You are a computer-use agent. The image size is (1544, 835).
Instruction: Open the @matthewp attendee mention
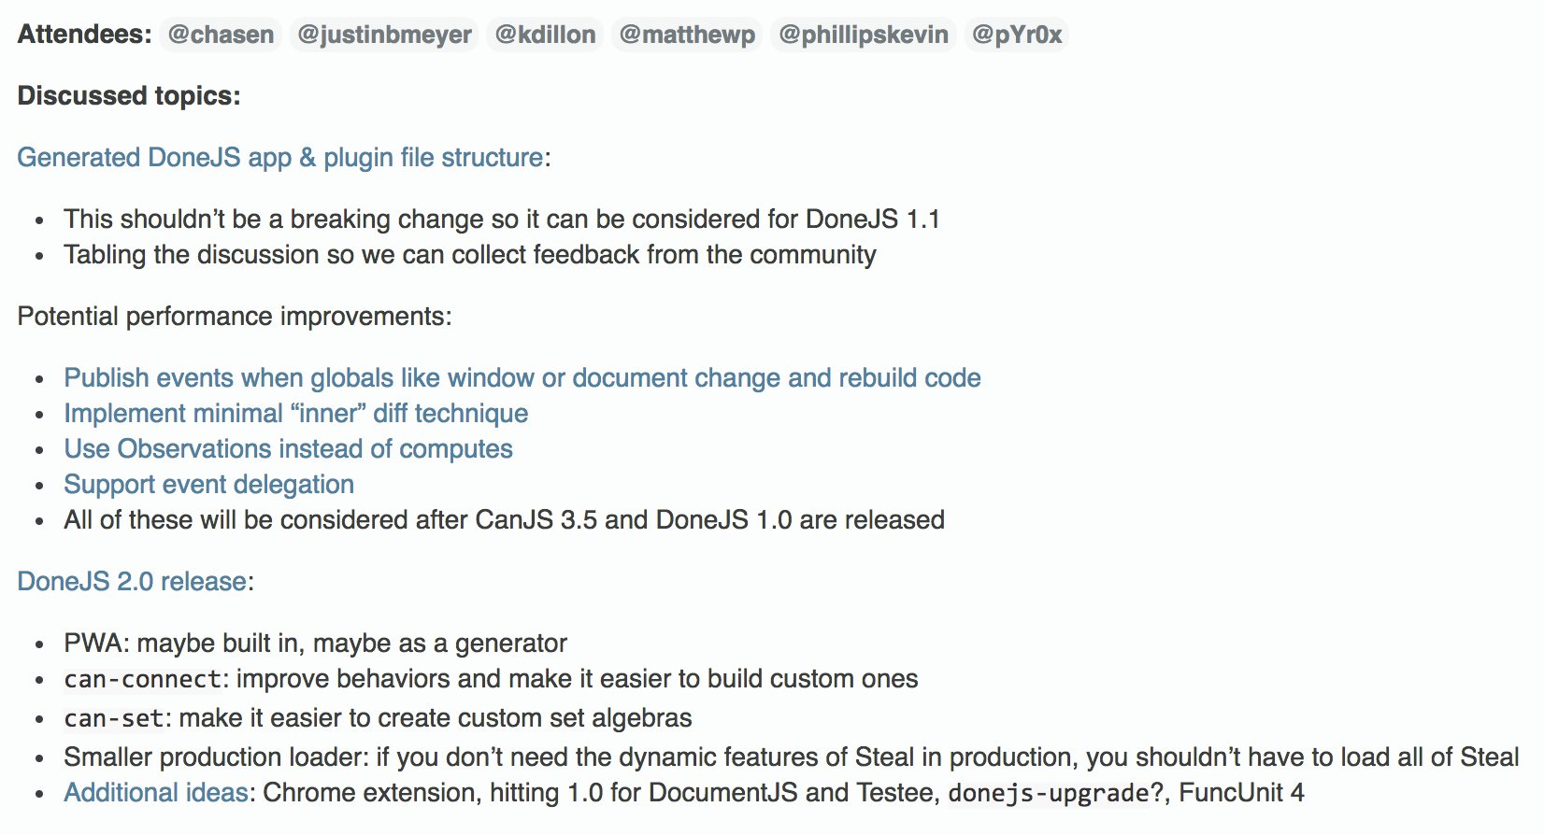[x=687, y=35]
